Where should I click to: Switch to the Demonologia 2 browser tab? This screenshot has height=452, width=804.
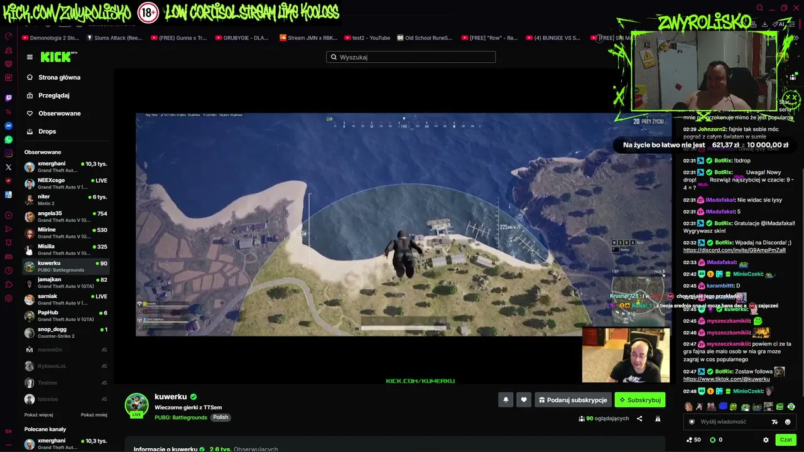(50, 38)
